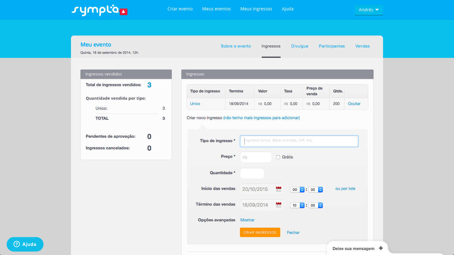Open the Andrés account dropdown
Screen dimensions: 454x255
(369, 10)
